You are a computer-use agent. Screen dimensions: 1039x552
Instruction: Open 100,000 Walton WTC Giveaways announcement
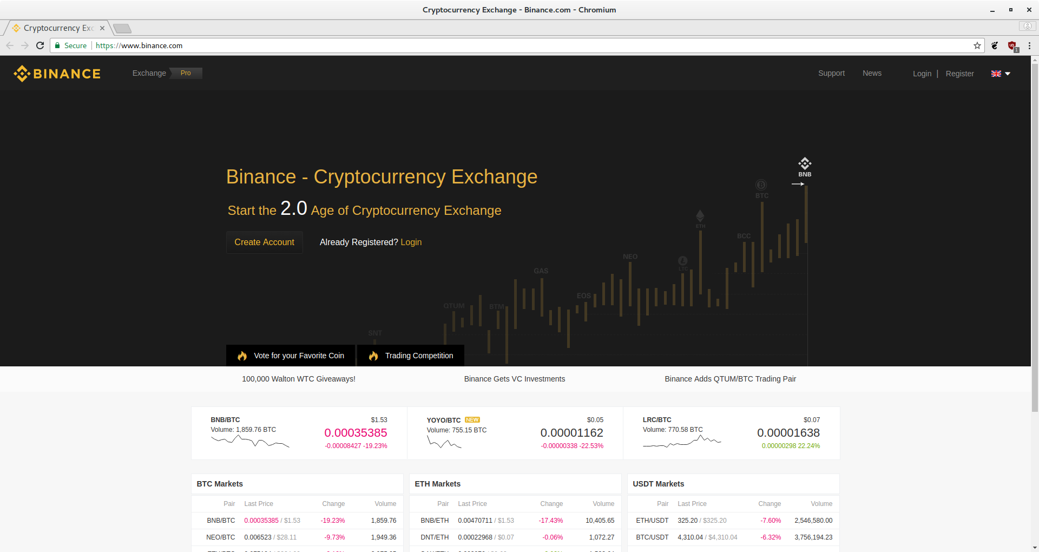[299, 379]
